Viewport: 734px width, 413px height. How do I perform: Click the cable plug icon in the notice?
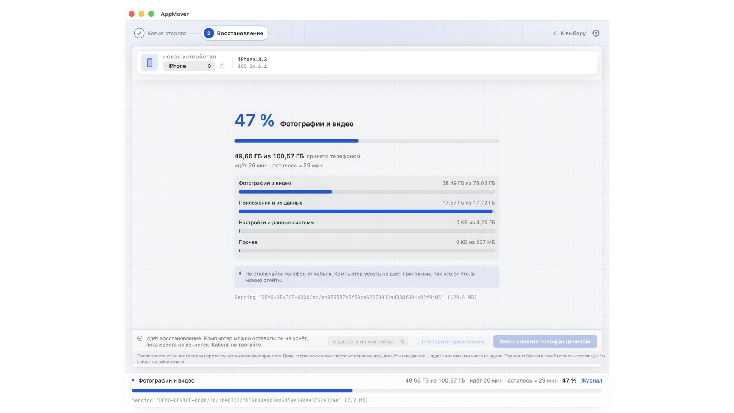240,274
